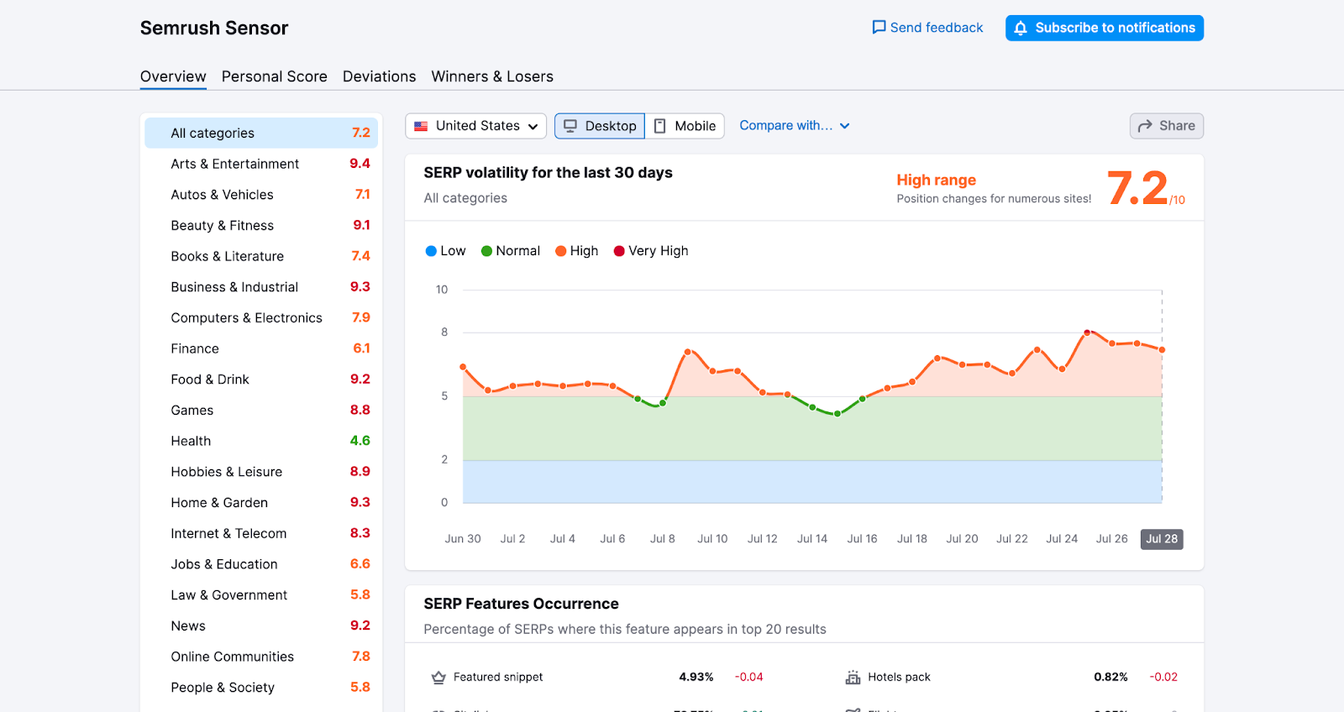Select the Home & Garden category
Screen dimensions: 1344x712
coord(261,503)
